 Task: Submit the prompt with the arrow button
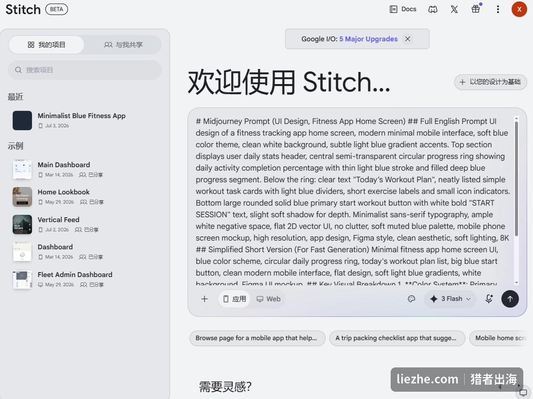510,299
